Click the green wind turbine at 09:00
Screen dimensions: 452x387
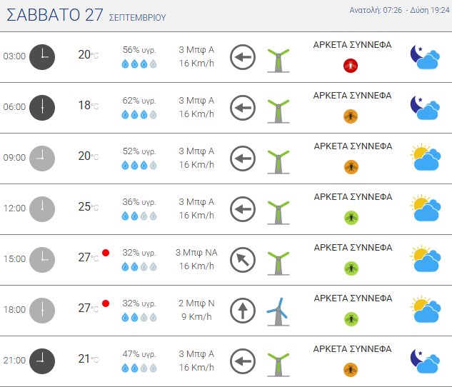click(x=278, y=161)
